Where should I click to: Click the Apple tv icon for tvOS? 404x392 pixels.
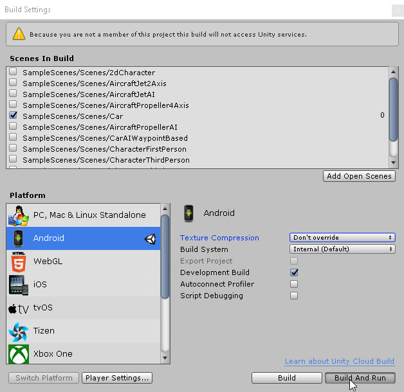(x=19, y=308)
